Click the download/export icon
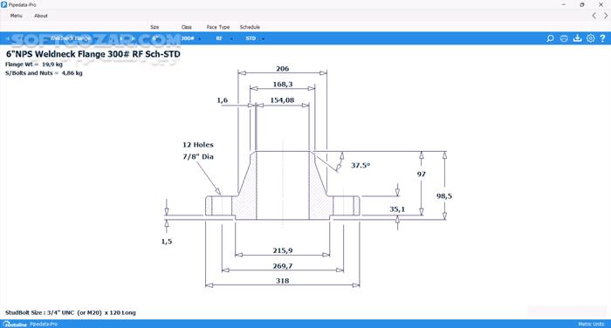The image size is (611, 328). [577, 38]
